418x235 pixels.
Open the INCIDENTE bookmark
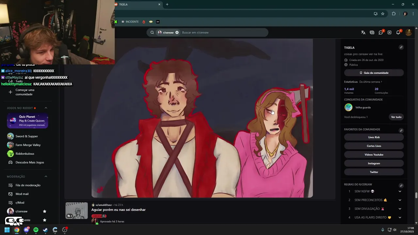coord(130,22)
